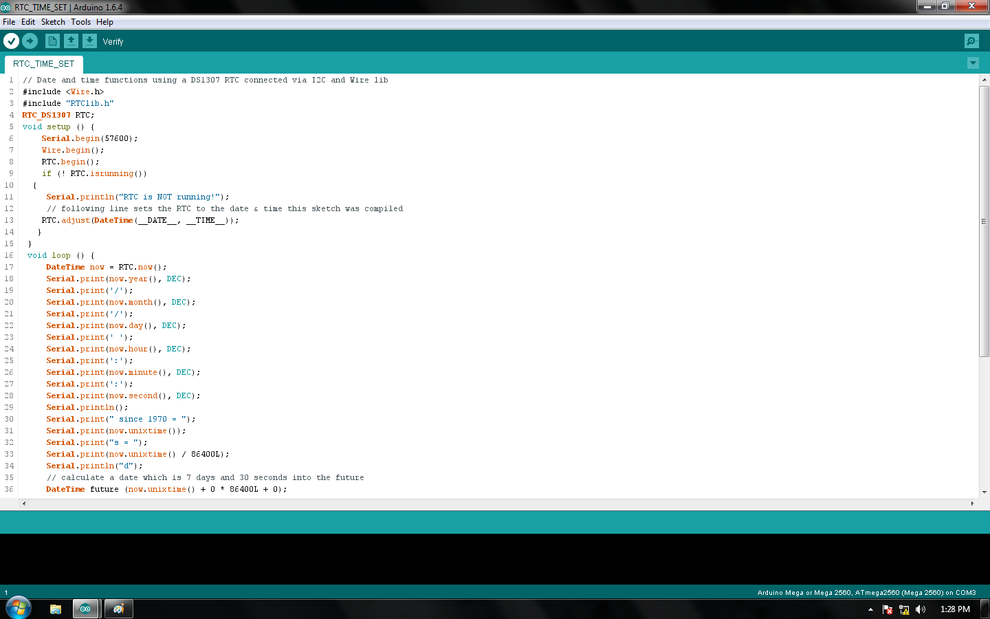The width and height of the screenshot is (990, 619).
Task: Click 'Serial.print("s = ");' line
Action: tap(97, 442)
